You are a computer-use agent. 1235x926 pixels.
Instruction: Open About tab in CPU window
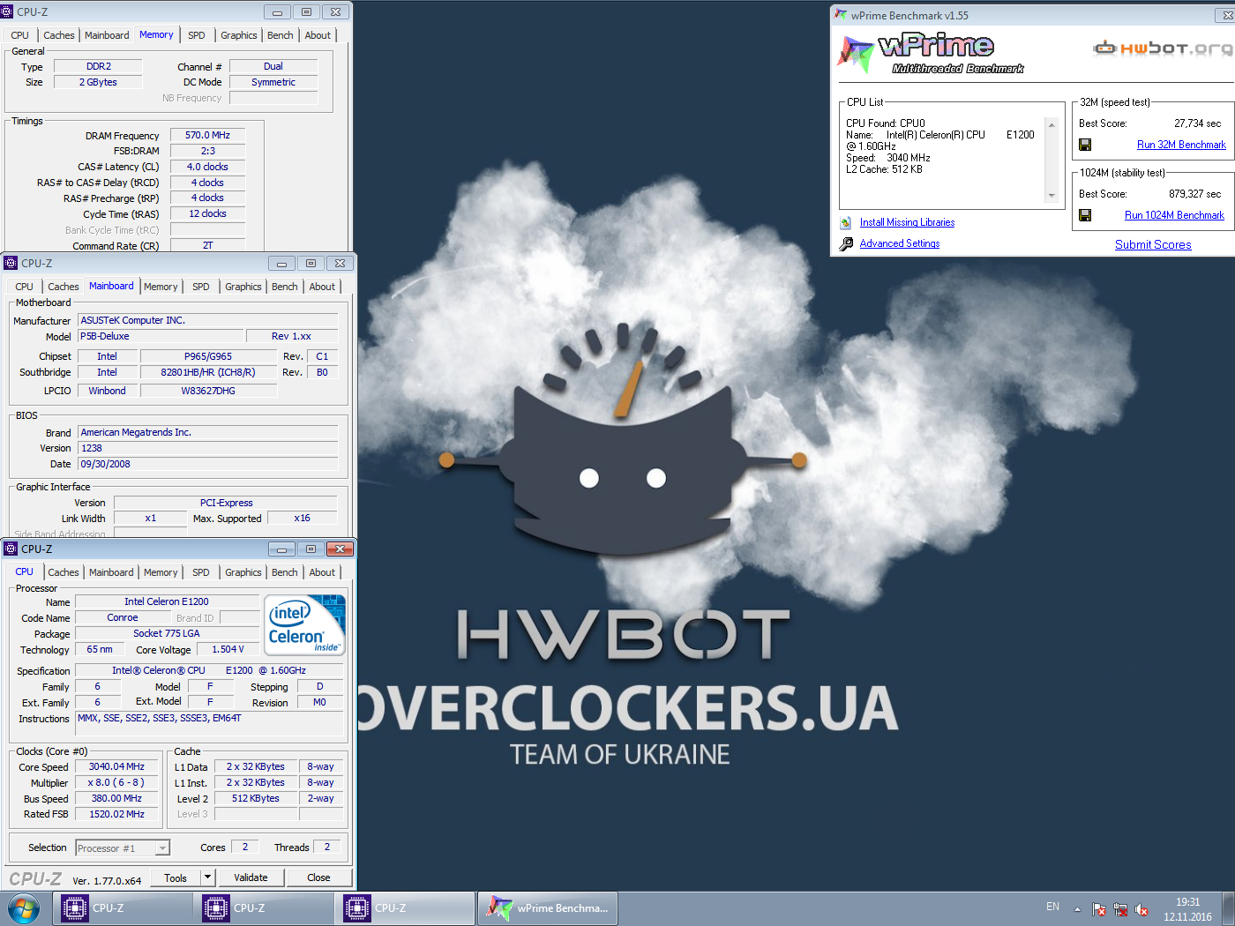click(322, 572)
